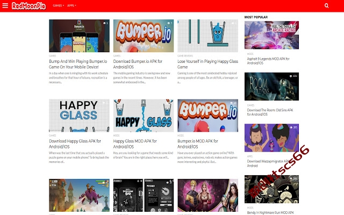
Task: Click the Asphalt 9 arcade racing thumbnail
Action: pos(271,35)
